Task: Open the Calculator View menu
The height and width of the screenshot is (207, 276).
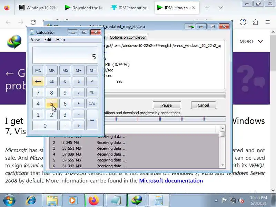Action: coord(36,40)
